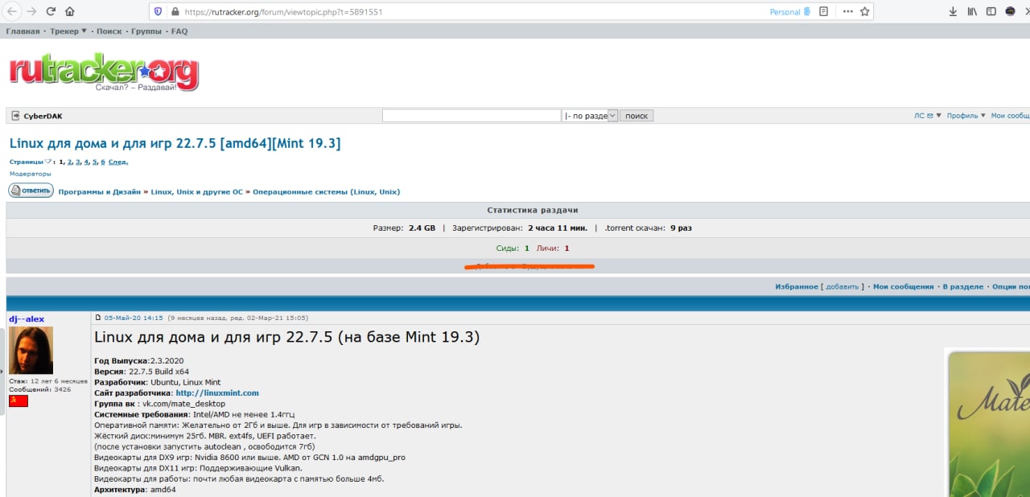This screenshot has height=497, width=1030.
Task: Open the Страницы page-jump arrow
Action: pyautogui.click(x=48, y=162)
